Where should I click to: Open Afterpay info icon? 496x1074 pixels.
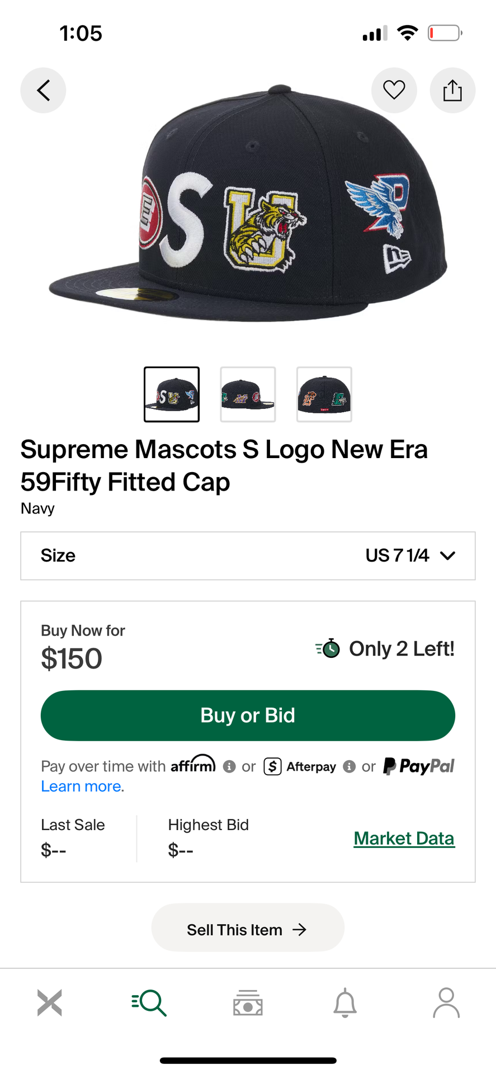coord(349,766)
